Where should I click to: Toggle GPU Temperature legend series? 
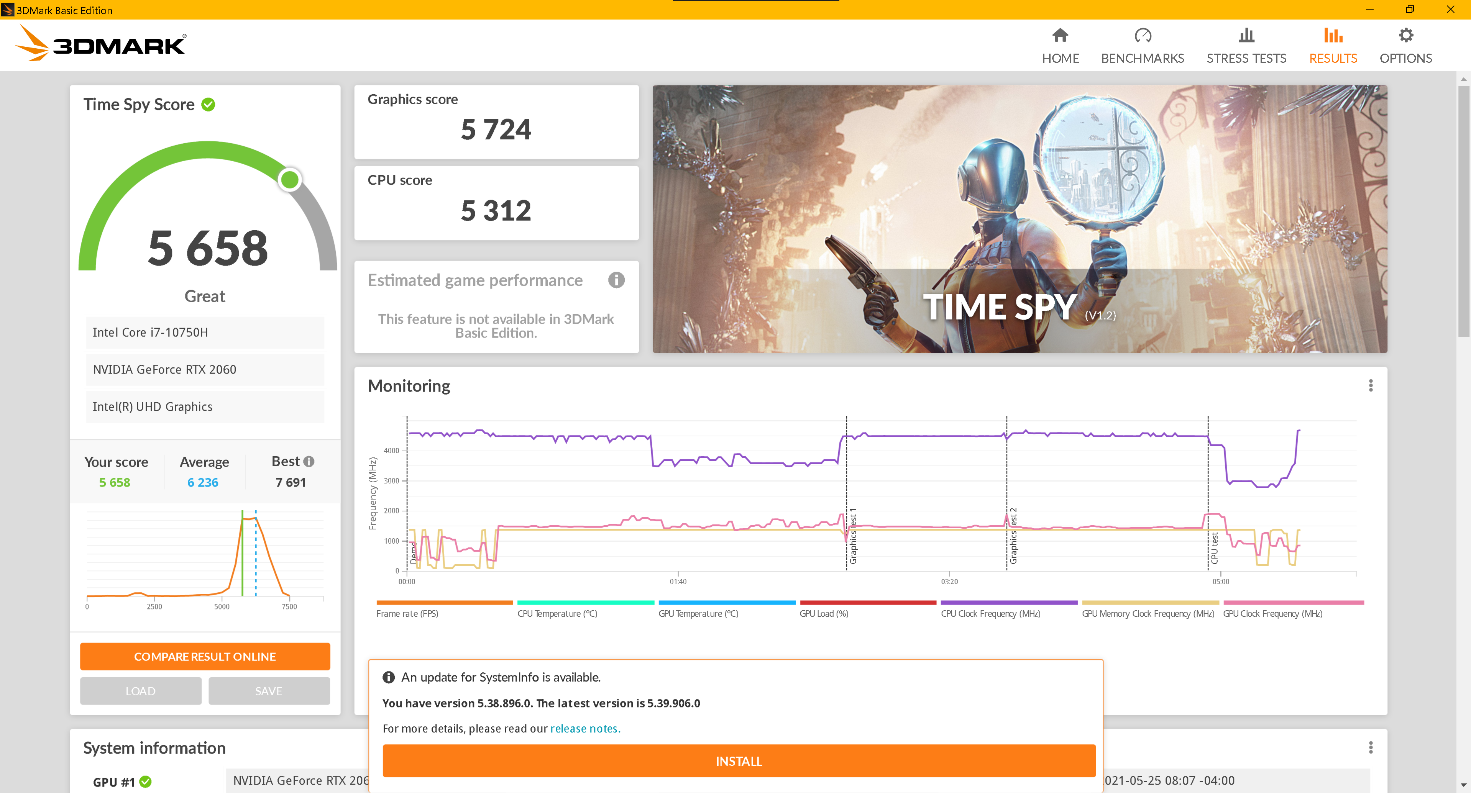click(x=726, y=609)
